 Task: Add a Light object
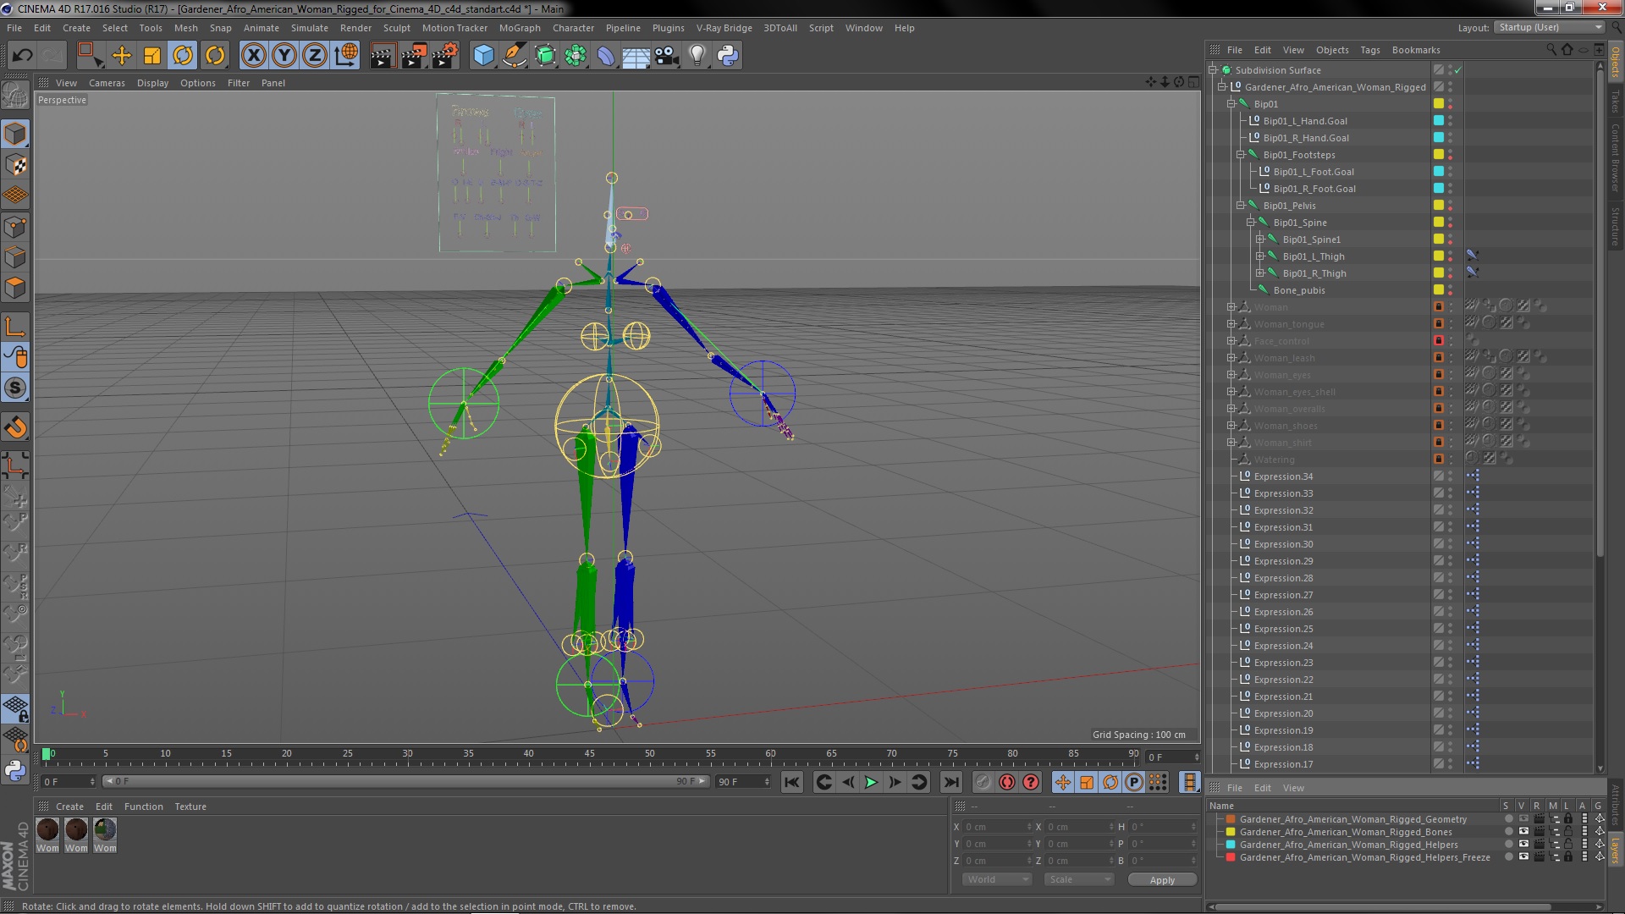click(x=697, y=56)
